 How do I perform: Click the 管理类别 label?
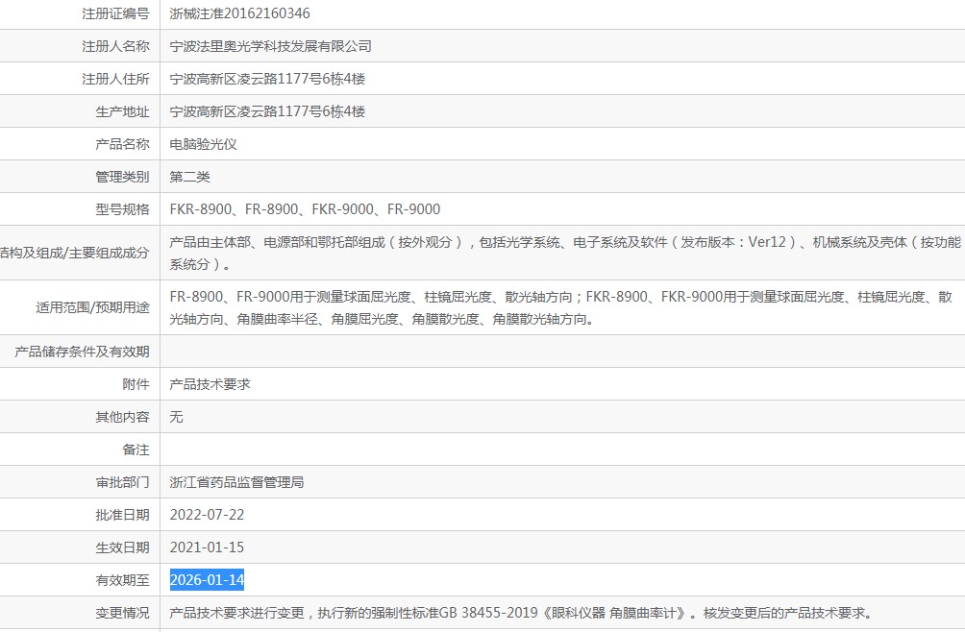122,177
